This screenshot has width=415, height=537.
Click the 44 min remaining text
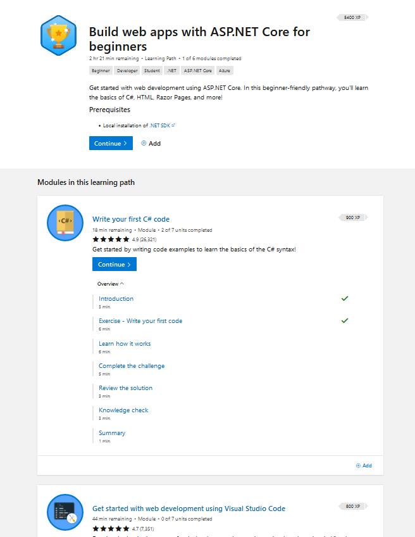pyautogui.click(x=112, y=519)
